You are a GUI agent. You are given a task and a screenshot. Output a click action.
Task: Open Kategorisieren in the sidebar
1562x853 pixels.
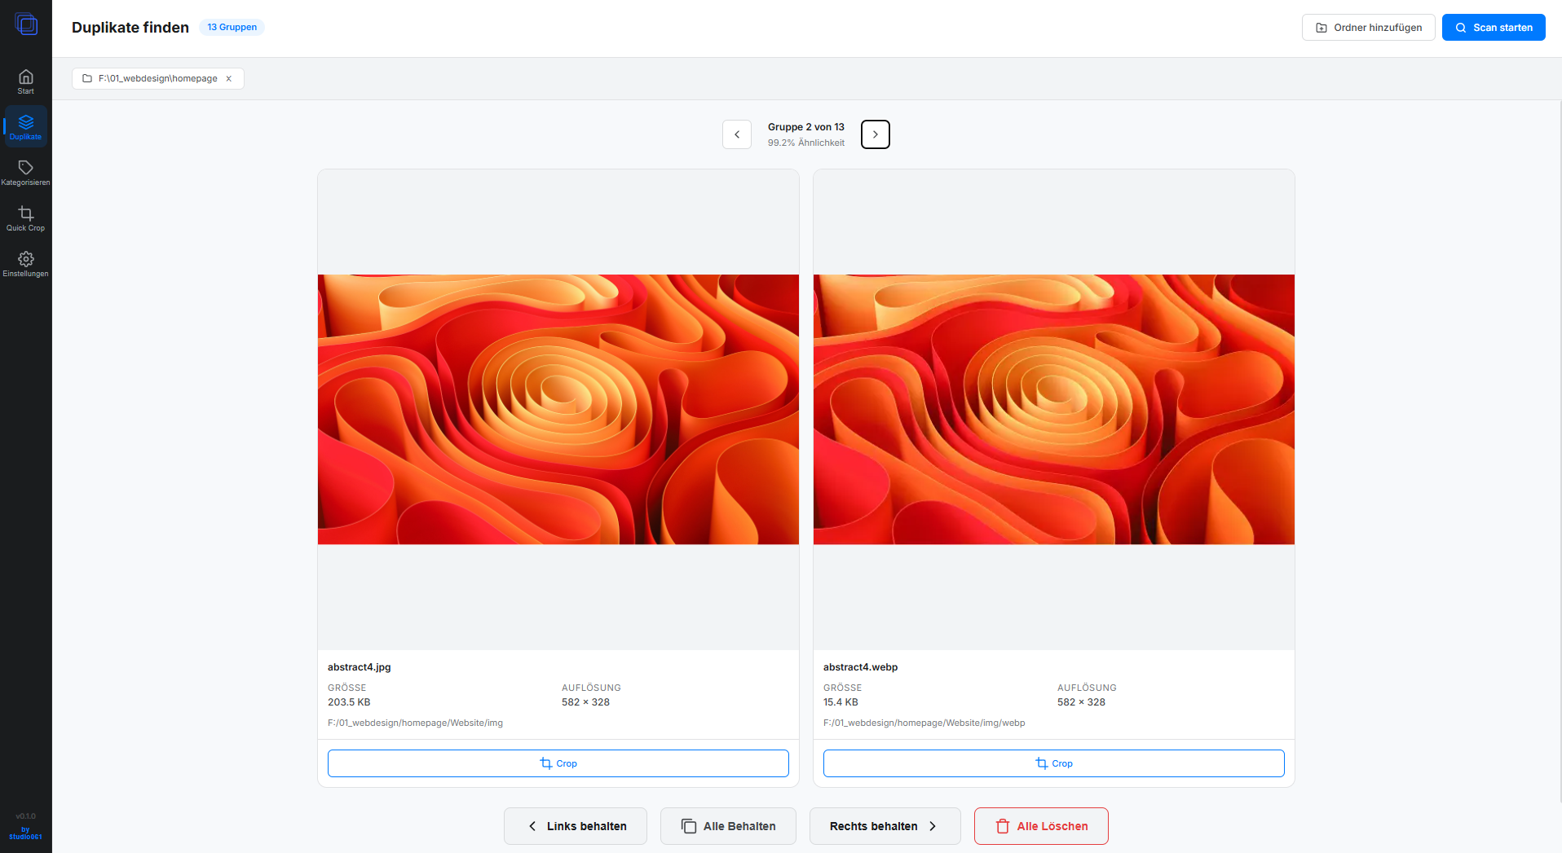(x=25, y=171)
